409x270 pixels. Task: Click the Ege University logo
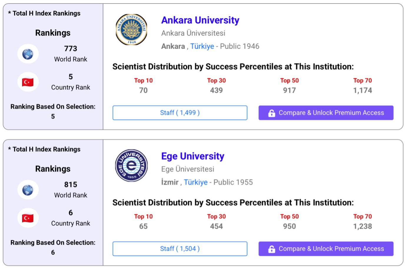[131, 165]
